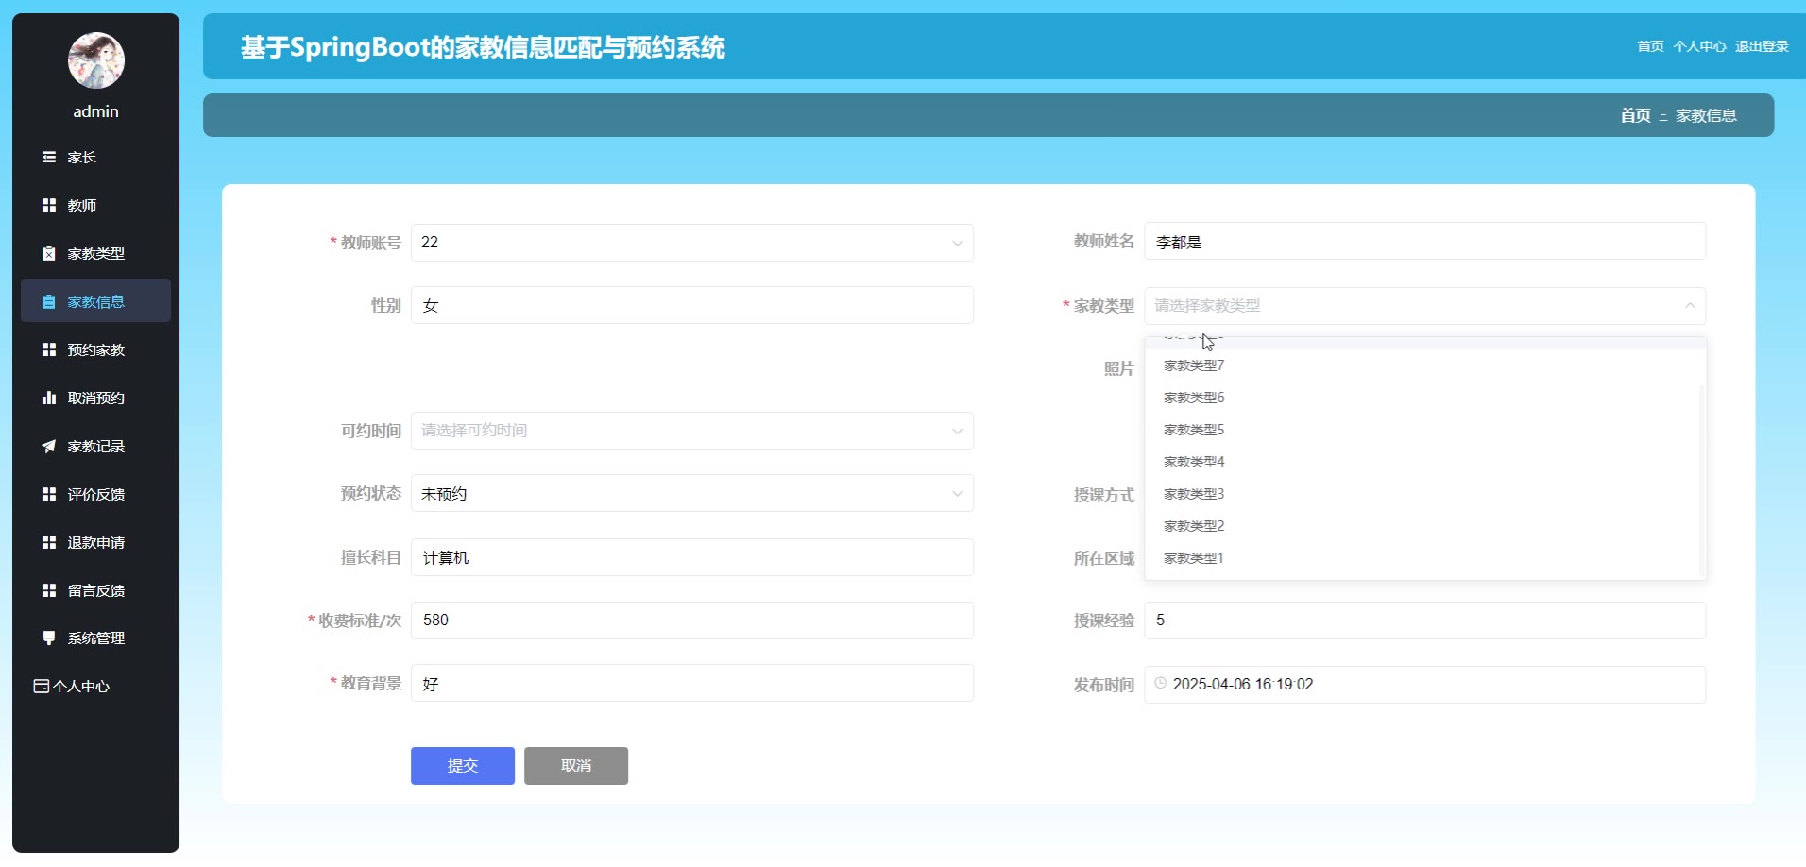Screen dimensions: 1806x867
Task: Select 家教类型5 from the list
Action: (1194, 430)
